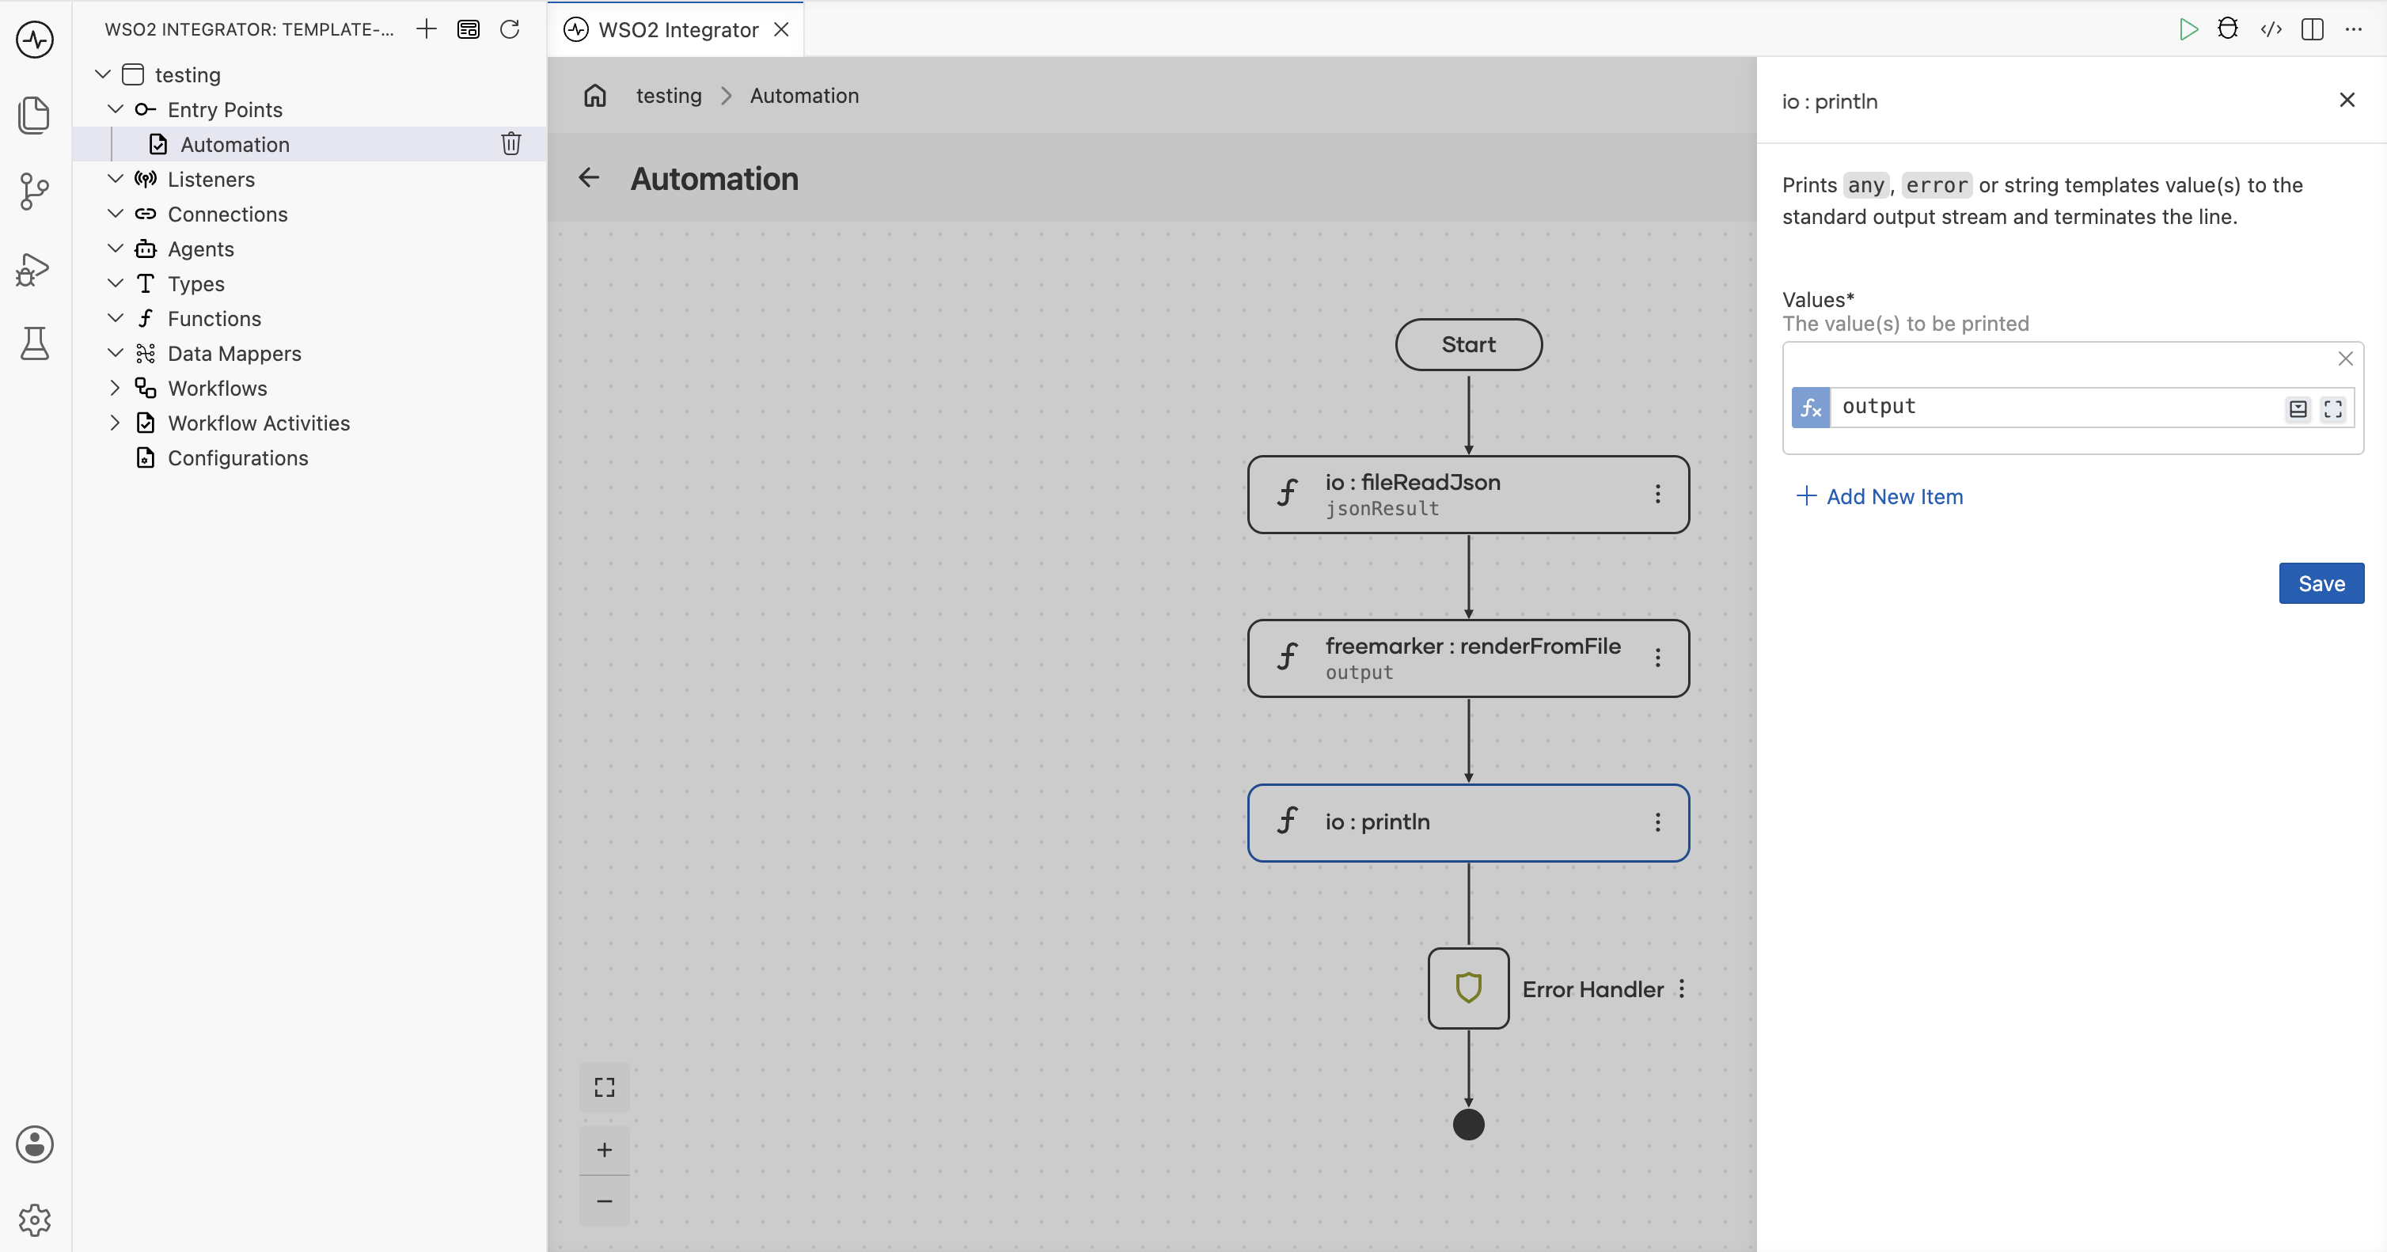Zoom out canvas with minus button

604,1201
